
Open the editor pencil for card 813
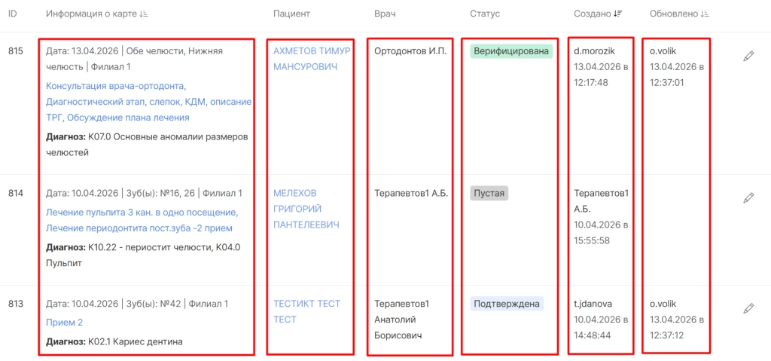coord(748,308)
